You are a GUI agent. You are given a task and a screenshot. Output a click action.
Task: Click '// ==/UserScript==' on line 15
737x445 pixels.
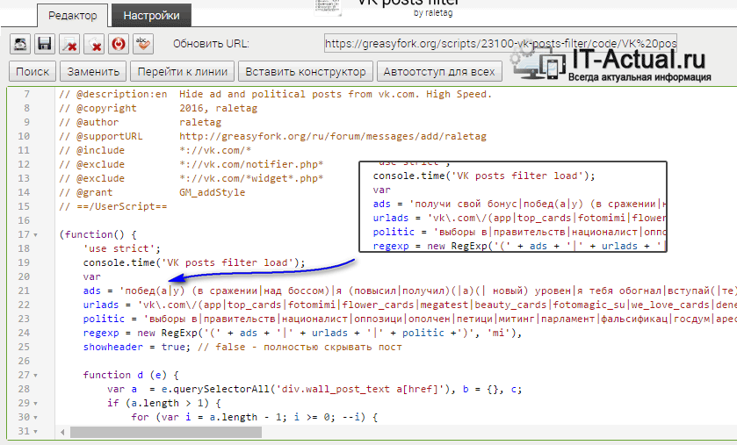pos(112,206)
